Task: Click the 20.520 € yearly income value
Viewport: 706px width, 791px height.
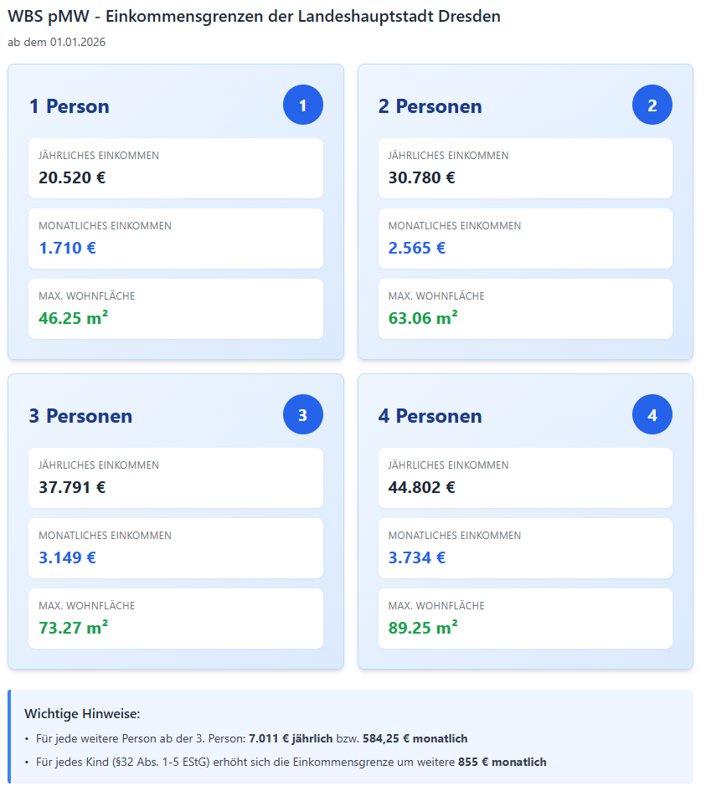Action: (72, 177)
